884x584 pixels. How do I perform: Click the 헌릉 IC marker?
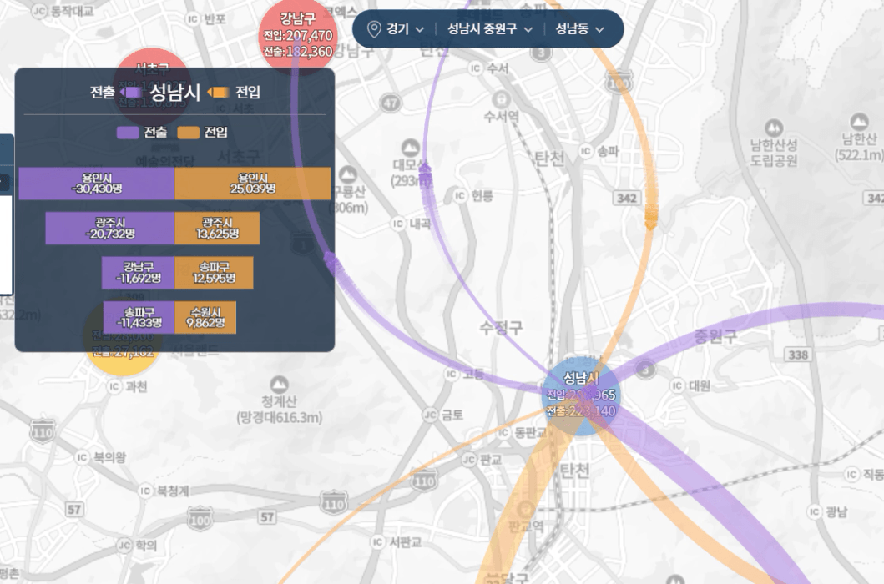(x=460, y=195)
